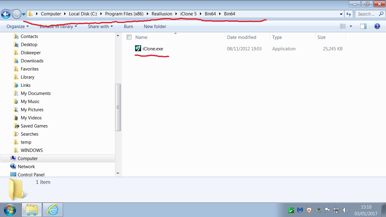Select Desktop folder in navigation tree
386x217 pixels.
click(x=29, y=45)
